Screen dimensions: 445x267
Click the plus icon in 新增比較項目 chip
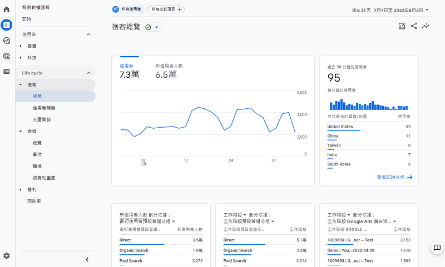click(179, 9)
